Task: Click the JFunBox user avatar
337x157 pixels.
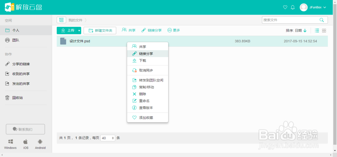Action: pyautogui.click(x=304, y=7)
